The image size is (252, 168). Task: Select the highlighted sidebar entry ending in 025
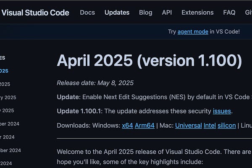coord(4,71)
